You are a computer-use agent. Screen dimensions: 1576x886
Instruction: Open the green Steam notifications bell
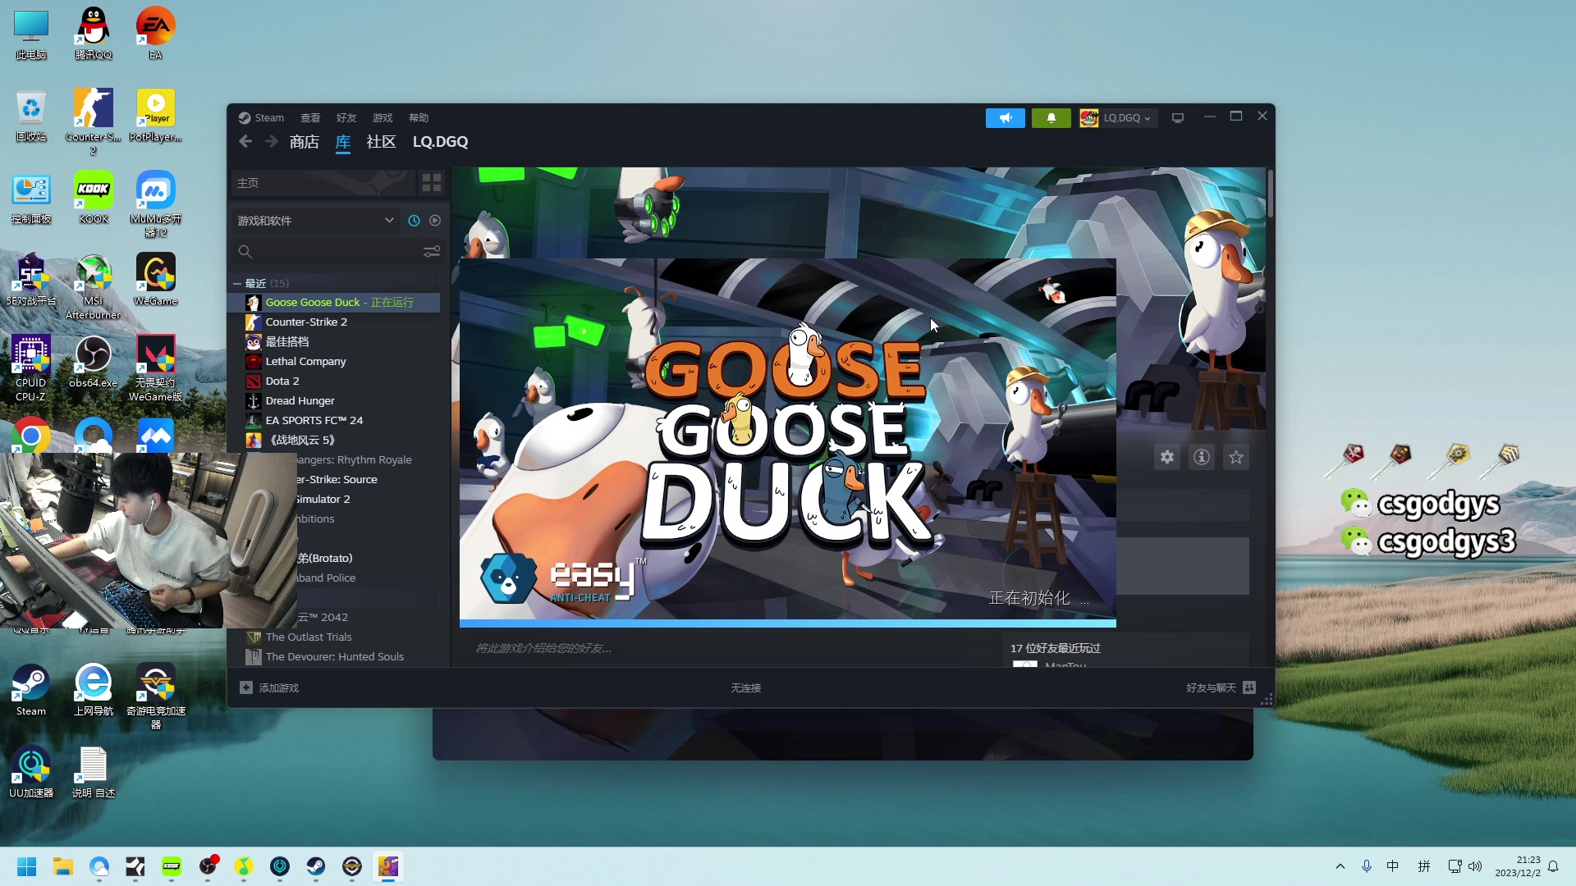tap(1051, 118)
